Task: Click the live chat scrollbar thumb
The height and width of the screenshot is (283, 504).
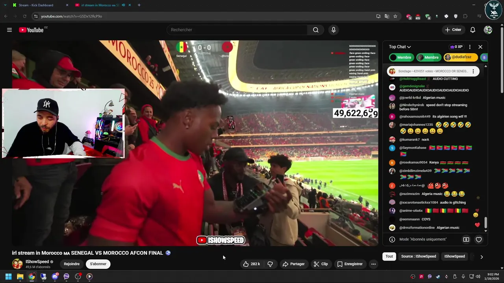Action: (485, 222)
